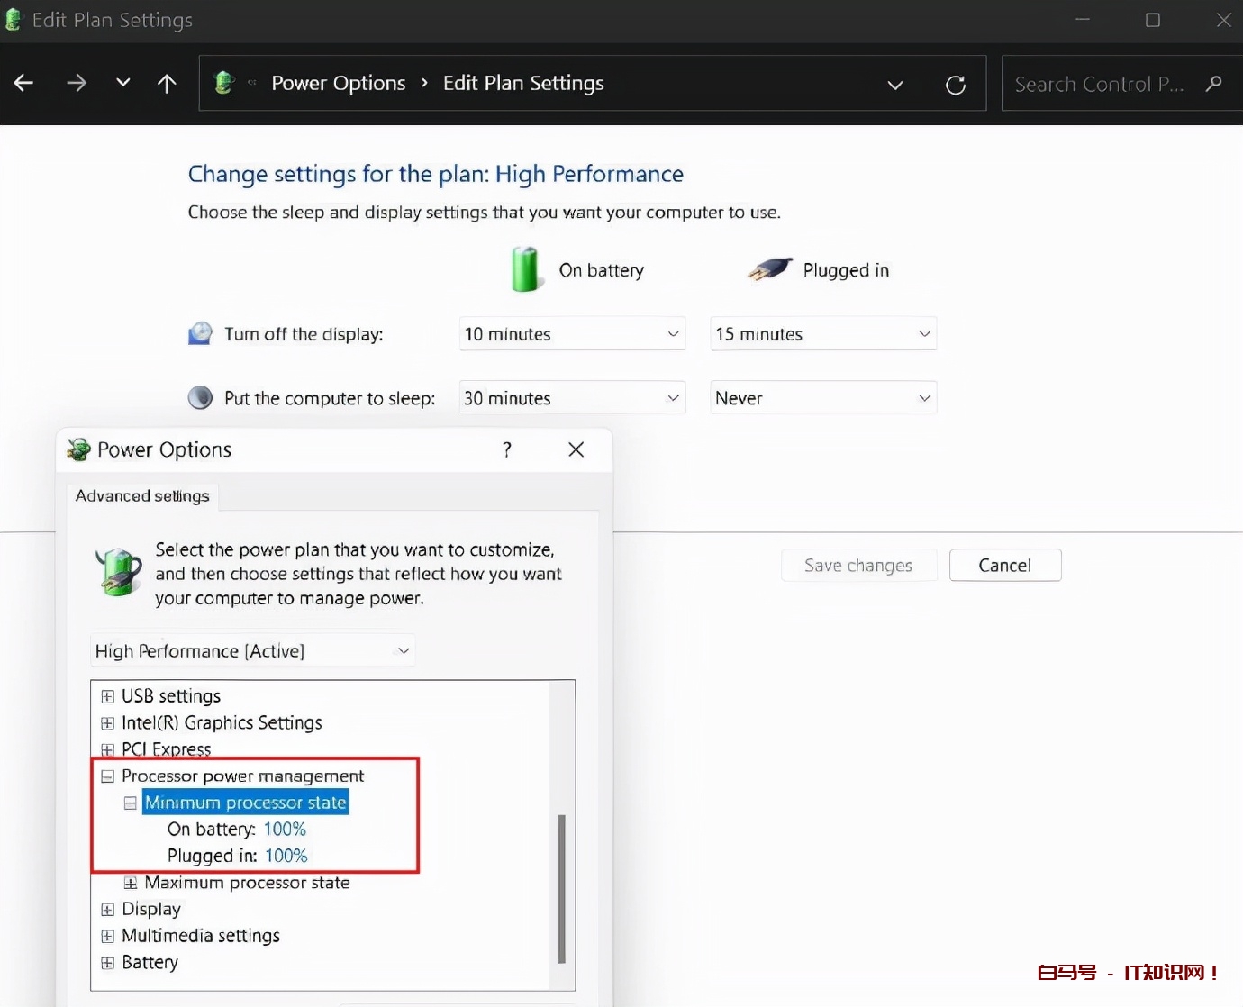Click the back arrow navigation button
The height and width of the screenshot is (1007, 1243).
(24, 84)
